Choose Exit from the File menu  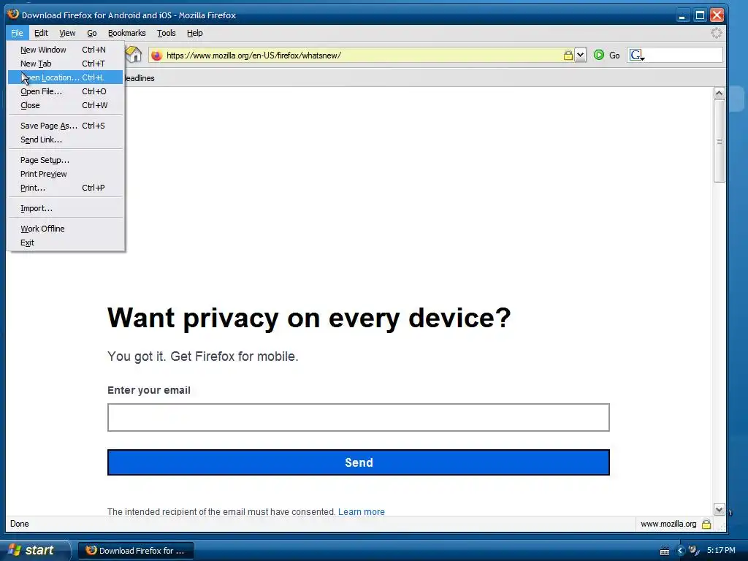click(65, 243)
